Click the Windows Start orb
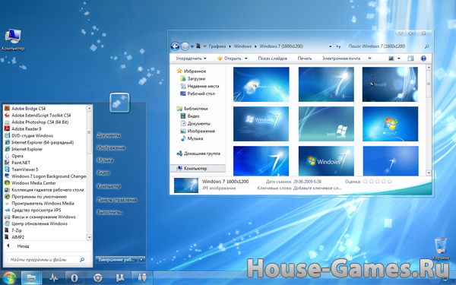The image size is (456, 285). 9,278
